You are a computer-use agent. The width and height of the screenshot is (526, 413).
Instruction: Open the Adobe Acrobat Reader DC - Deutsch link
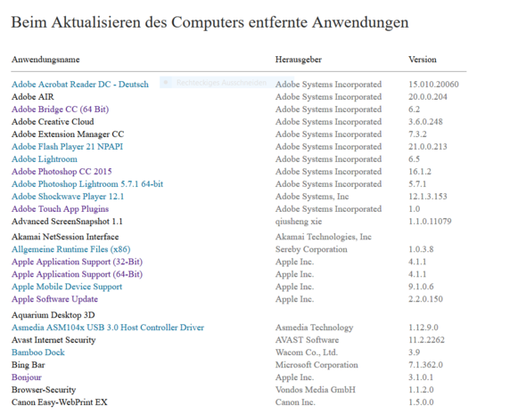(80, 84)
